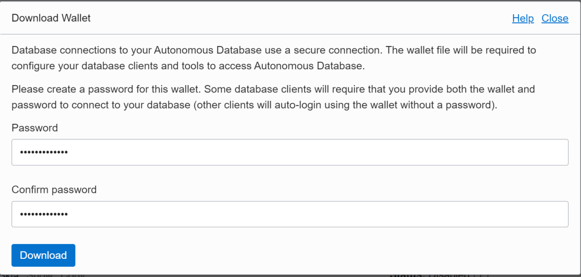Viewport: 581px width, 277px height.
Task: Open the Help link
Action: (523, 18)
